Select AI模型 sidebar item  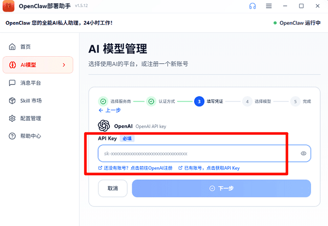(38, 65)
